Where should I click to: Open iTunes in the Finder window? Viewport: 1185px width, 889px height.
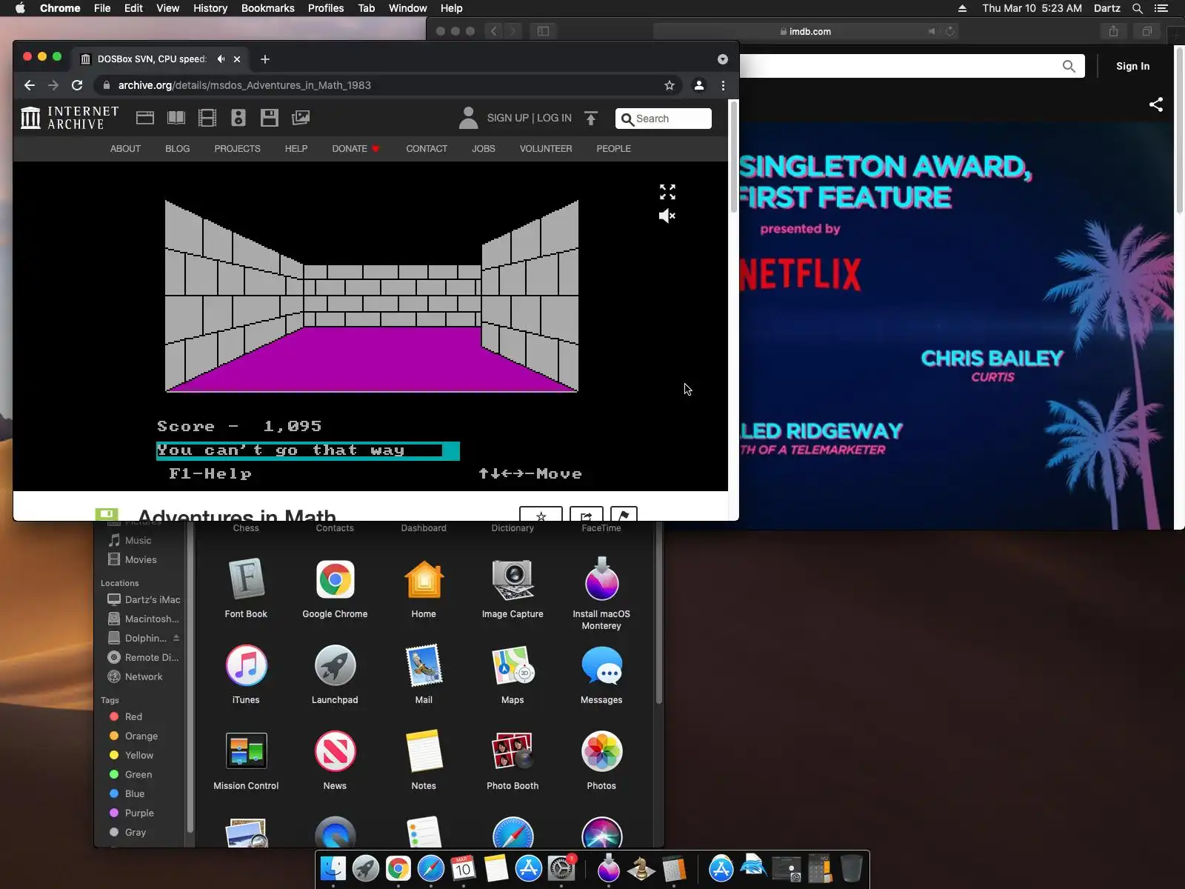[246, 674]
